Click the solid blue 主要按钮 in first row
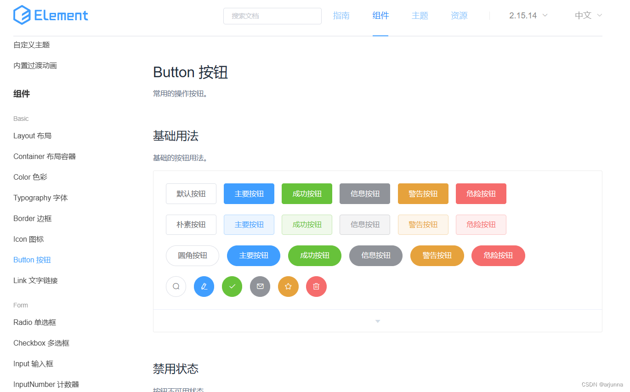 coord(249,193)
